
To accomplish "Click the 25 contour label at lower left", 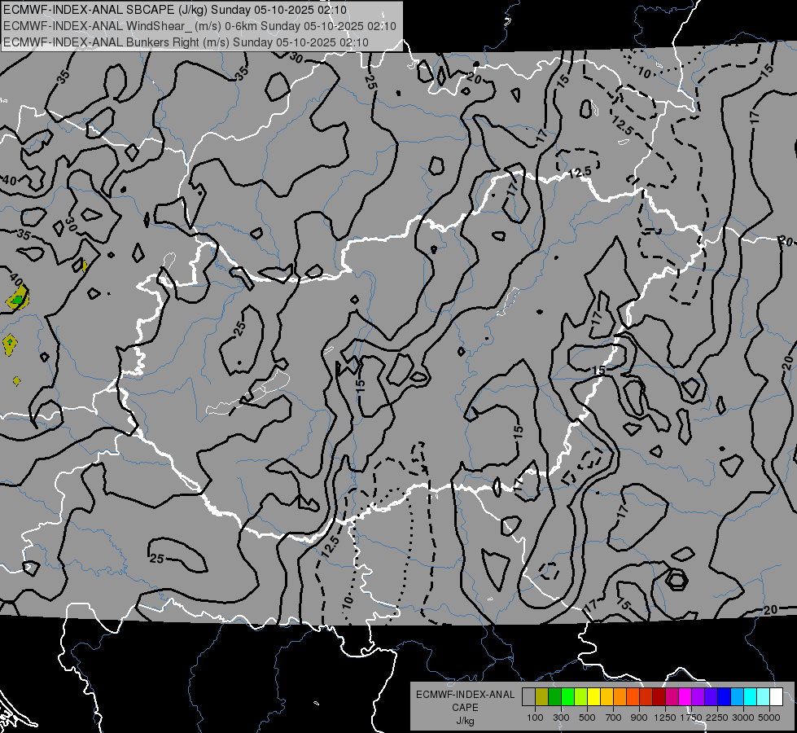I will pos(156,559).
